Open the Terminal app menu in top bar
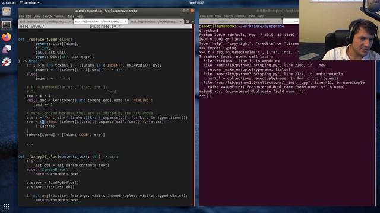 pyautogui.click(x=30, y=2)
